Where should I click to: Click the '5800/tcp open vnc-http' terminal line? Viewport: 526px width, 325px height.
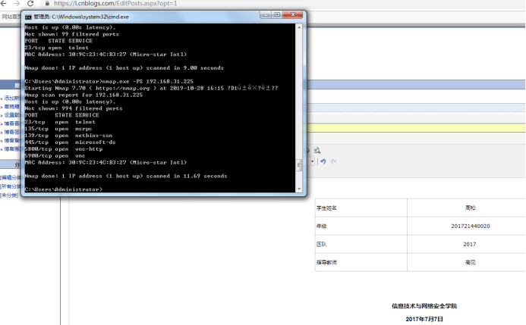click(x=64, y=149)
